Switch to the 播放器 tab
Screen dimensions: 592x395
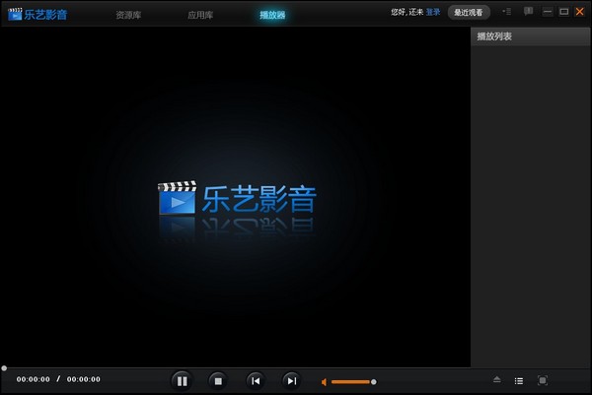(272, 15)
